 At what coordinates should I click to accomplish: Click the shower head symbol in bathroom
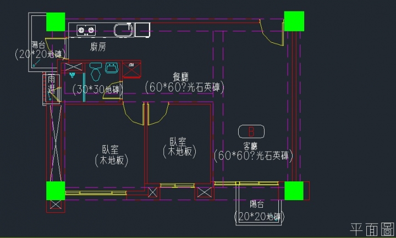click(x=72, y=75)
